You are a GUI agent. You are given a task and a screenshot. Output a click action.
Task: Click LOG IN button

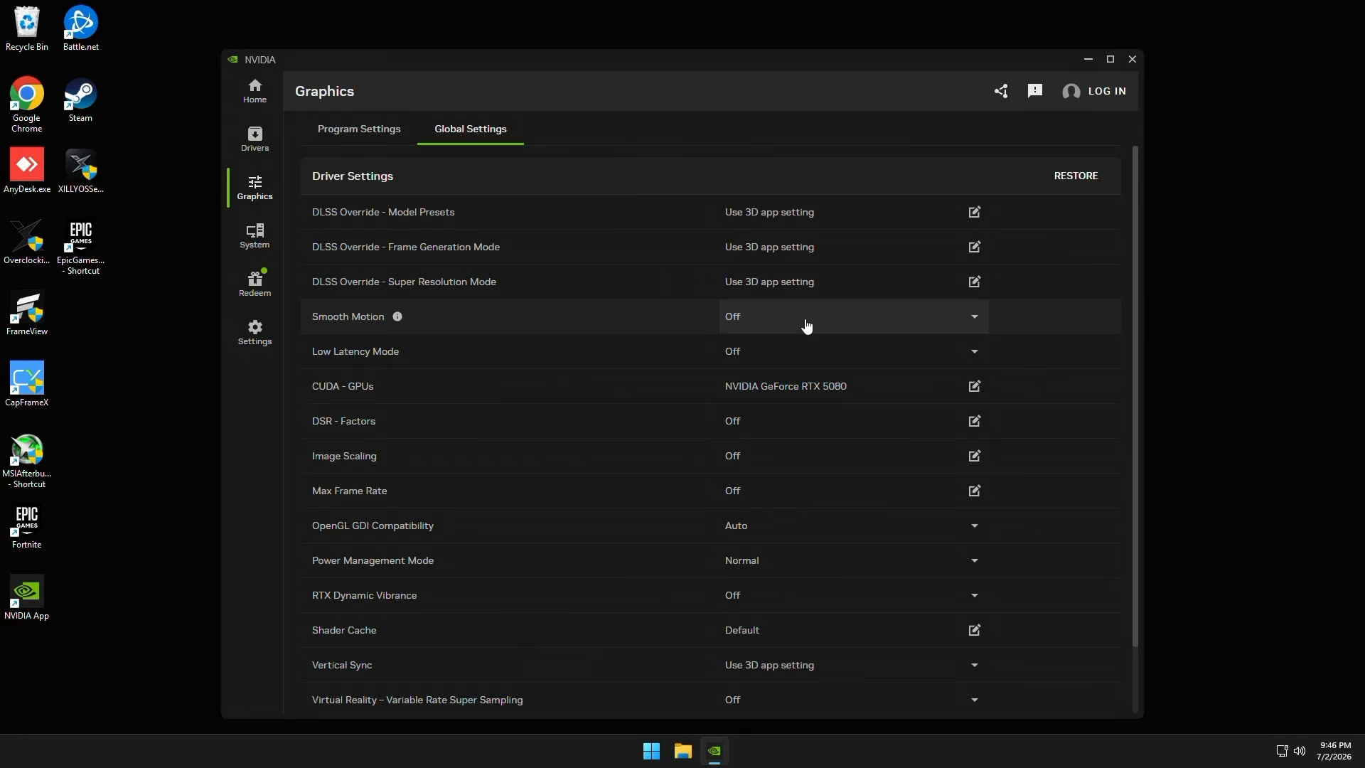(x=1107, y=91)
